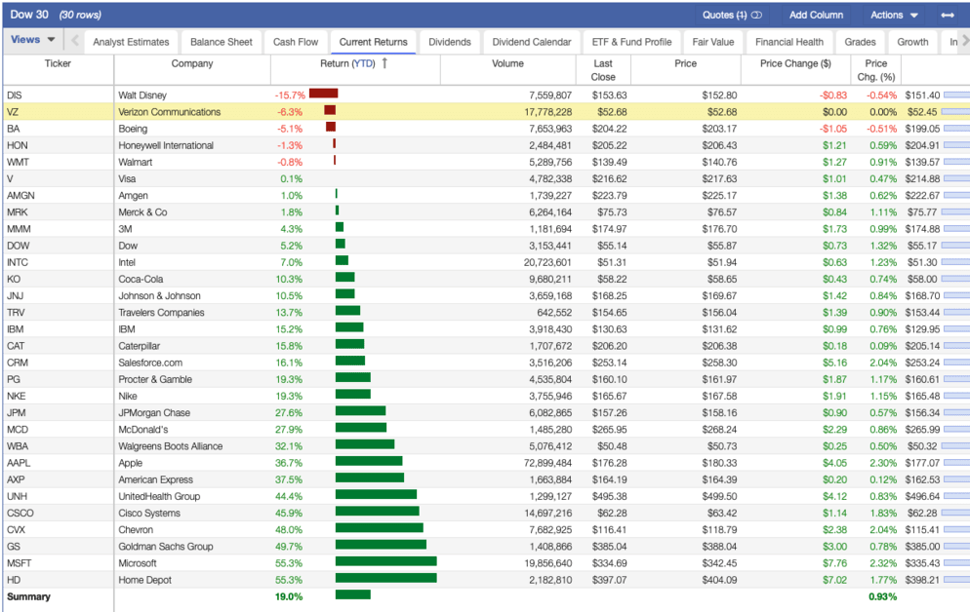Click Merck & Co company name
Viewport: 970px width, 612px height.
142,211
